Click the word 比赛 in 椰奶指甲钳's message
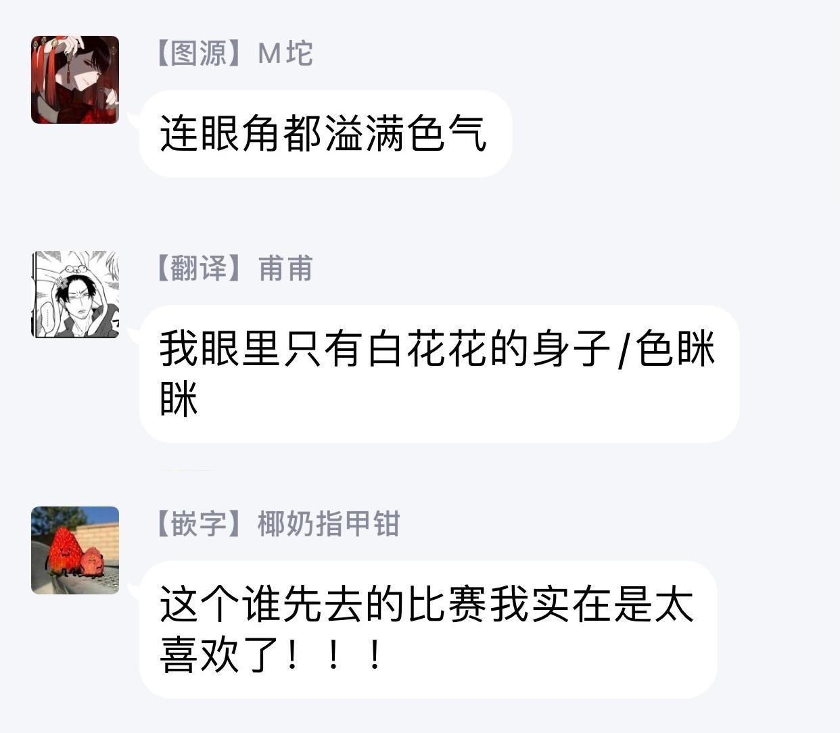 (448, 605)
